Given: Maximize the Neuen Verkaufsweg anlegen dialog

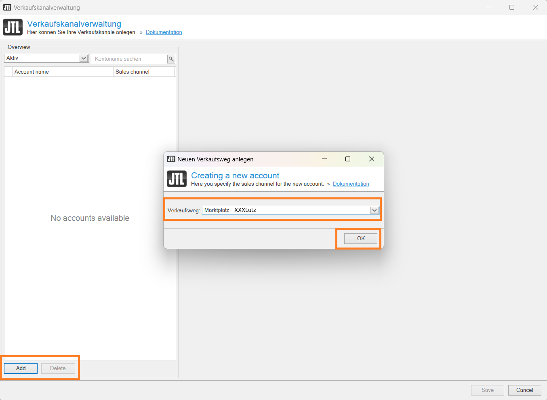Looking at the screenshot, I should pyautogui.click(x=347, y=159).
